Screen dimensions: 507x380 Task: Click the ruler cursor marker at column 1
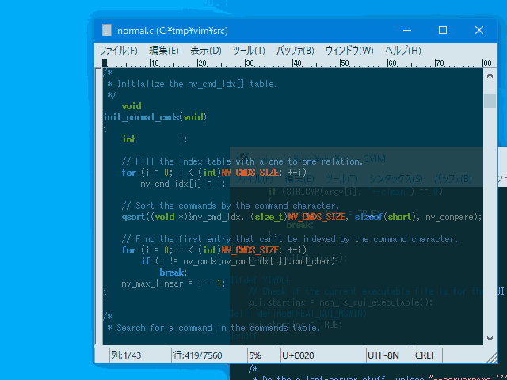tap(105, 63)
